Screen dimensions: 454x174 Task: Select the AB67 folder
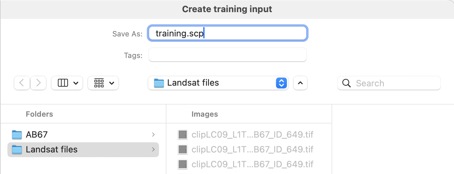pos(83,135)
